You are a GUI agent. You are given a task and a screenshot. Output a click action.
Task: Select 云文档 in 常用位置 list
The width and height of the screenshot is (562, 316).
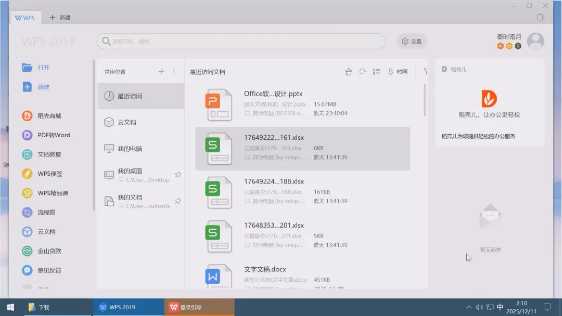tap(141, 122)
